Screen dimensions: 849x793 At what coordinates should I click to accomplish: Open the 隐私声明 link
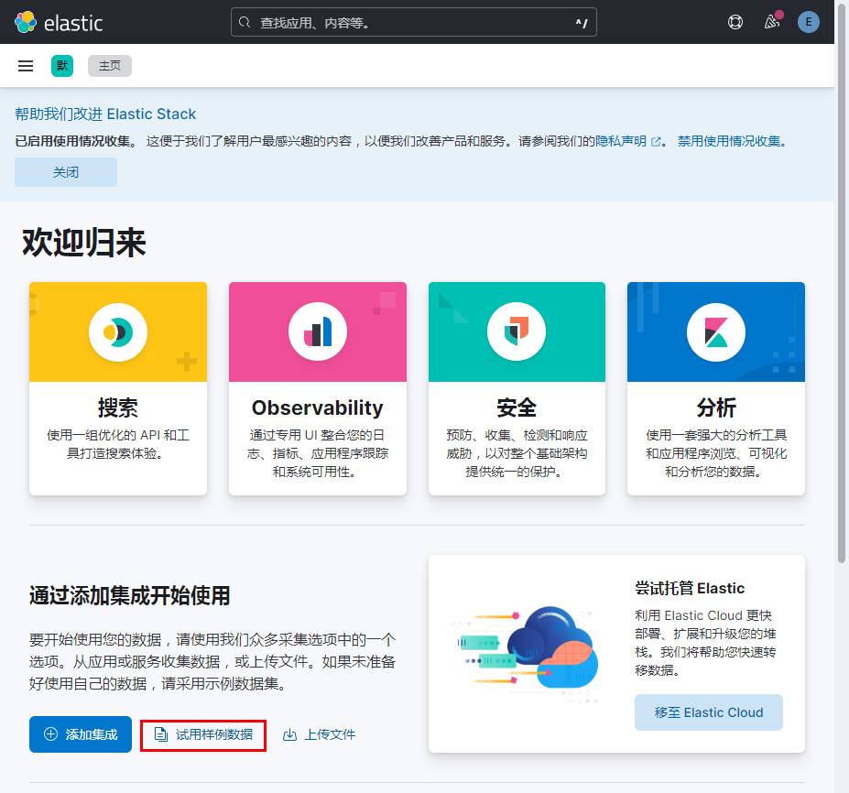(621, 141)
